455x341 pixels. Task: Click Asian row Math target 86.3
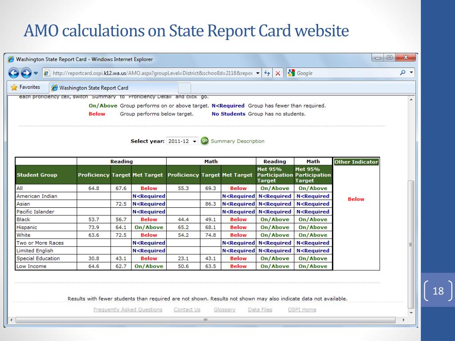210,204
